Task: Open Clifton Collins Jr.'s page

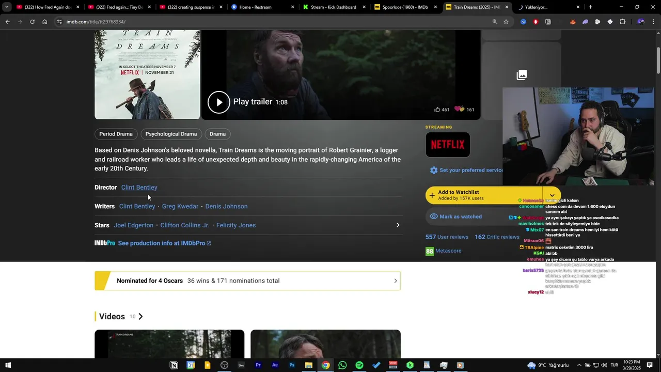Action: 185,225
